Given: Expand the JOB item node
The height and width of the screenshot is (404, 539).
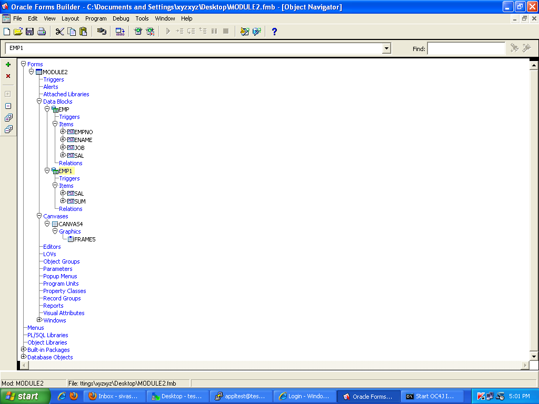Looking at the screenshot, I should (x=63, y=147).
